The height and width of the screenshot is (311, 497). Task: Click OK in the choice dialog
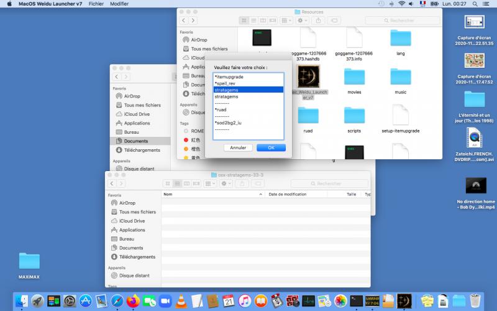point(271,147)
